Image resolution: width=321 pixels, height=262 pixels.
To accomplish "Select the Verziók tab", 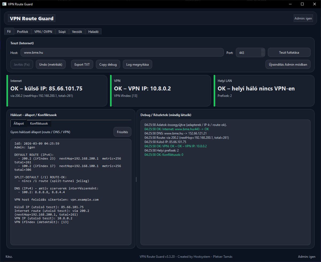I will (x=77, y=32).
